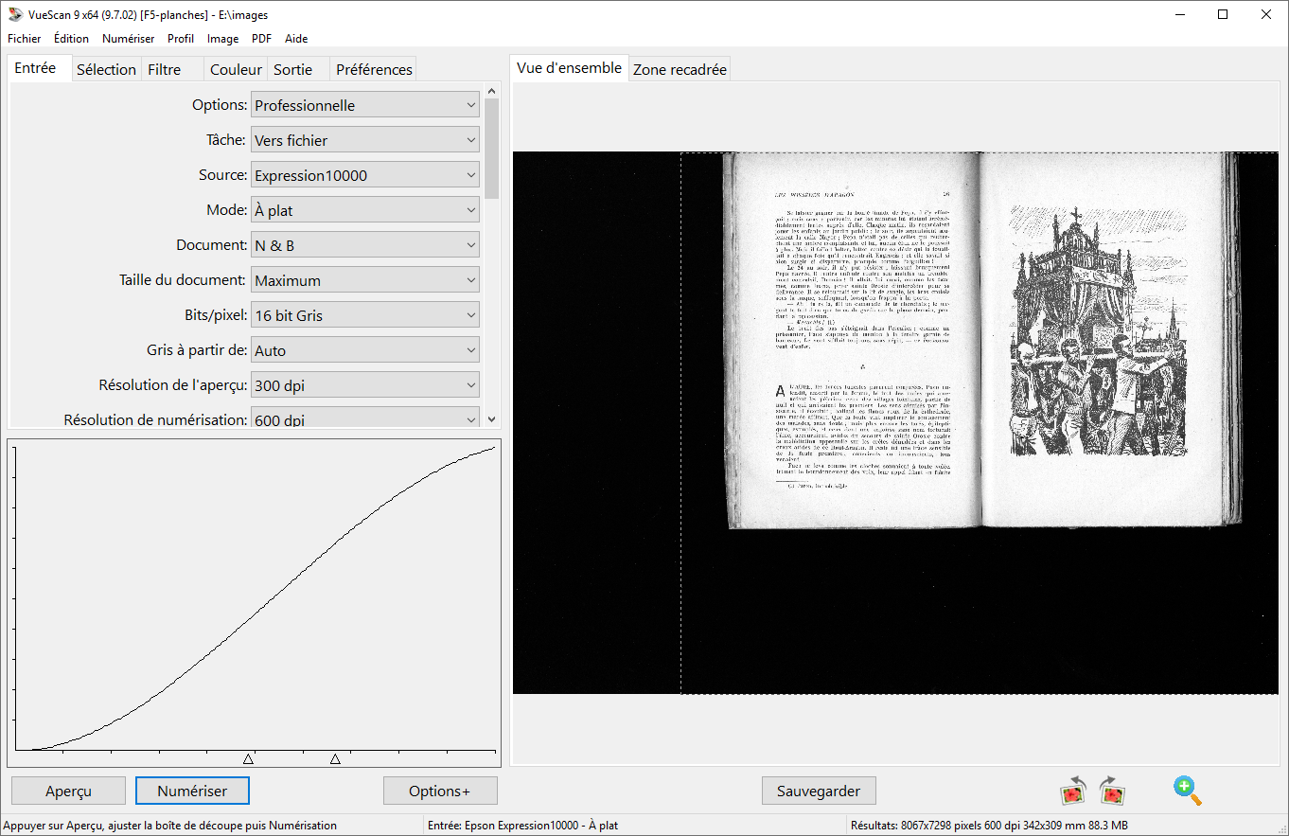This screenshot has width=1289, height=836.
Task: Zoom in with the magnifier icon
Action: pyautogui.click(x=1187, y=790)
